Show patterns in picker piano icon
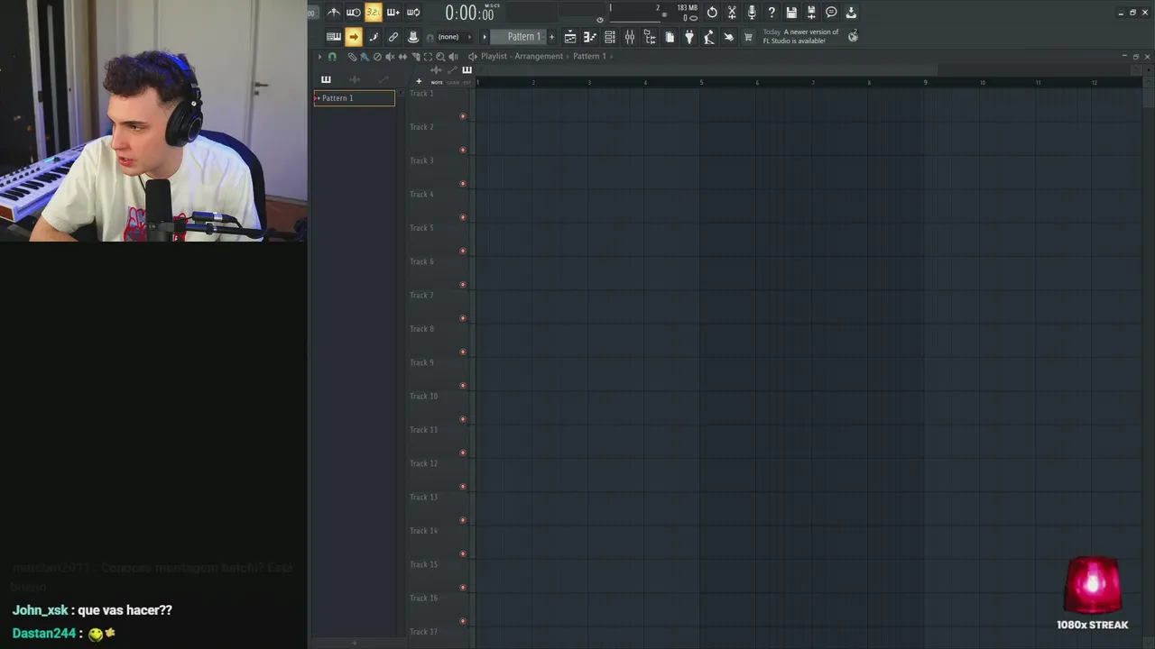 326,79
